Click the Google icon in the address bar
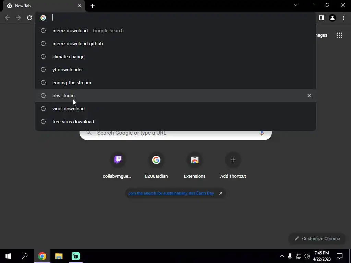The height and width of the screenshot is (263, 351). (43, 18)
